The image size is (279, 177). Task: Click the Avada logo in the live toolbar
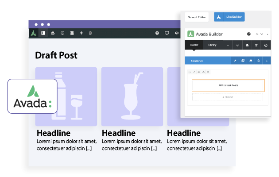(x=34, y=33)
